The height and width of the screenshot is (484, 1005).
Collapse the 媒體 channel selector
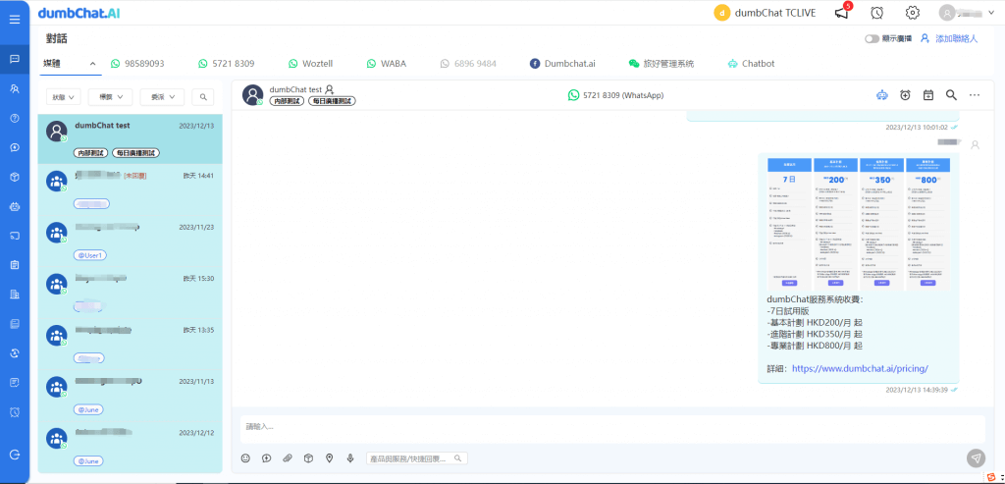click(70, 64)
